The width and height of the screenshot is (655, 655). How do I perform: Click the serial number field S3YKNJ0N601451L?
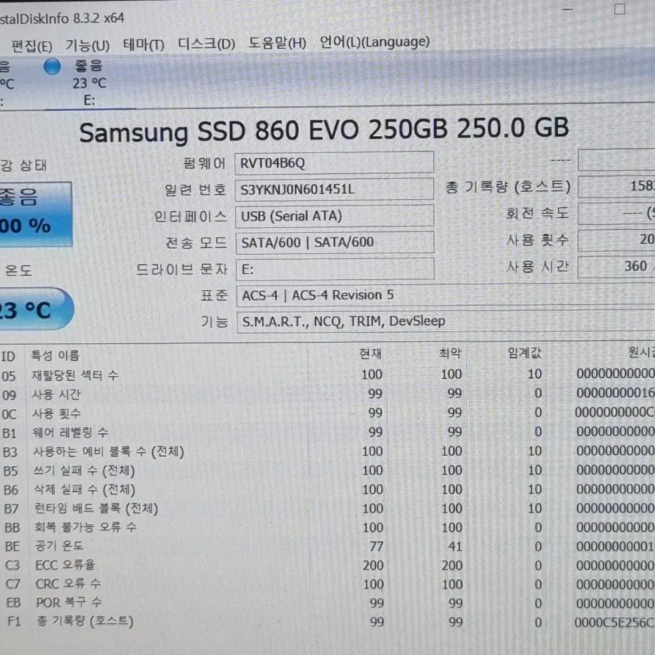tap(334, 189)
